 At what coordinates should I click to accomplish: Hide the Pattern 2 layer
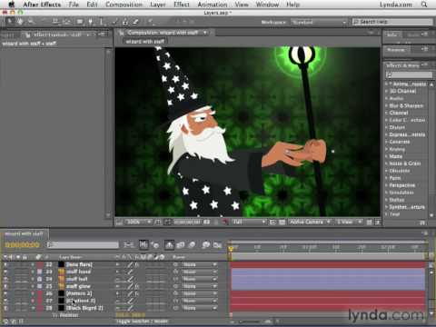pyautogui.click(x=5, y=293)
